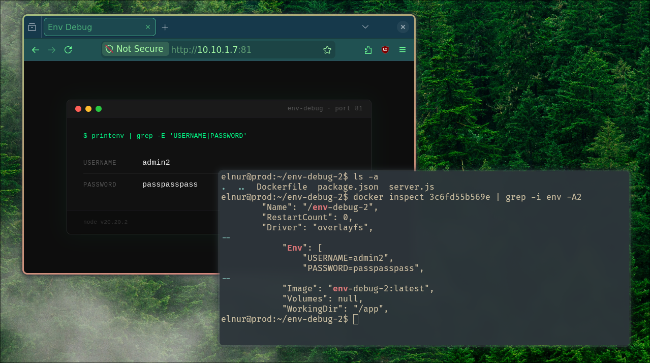
Task: Click the red dot in env-debug card
Action: (x=78, y=109)
